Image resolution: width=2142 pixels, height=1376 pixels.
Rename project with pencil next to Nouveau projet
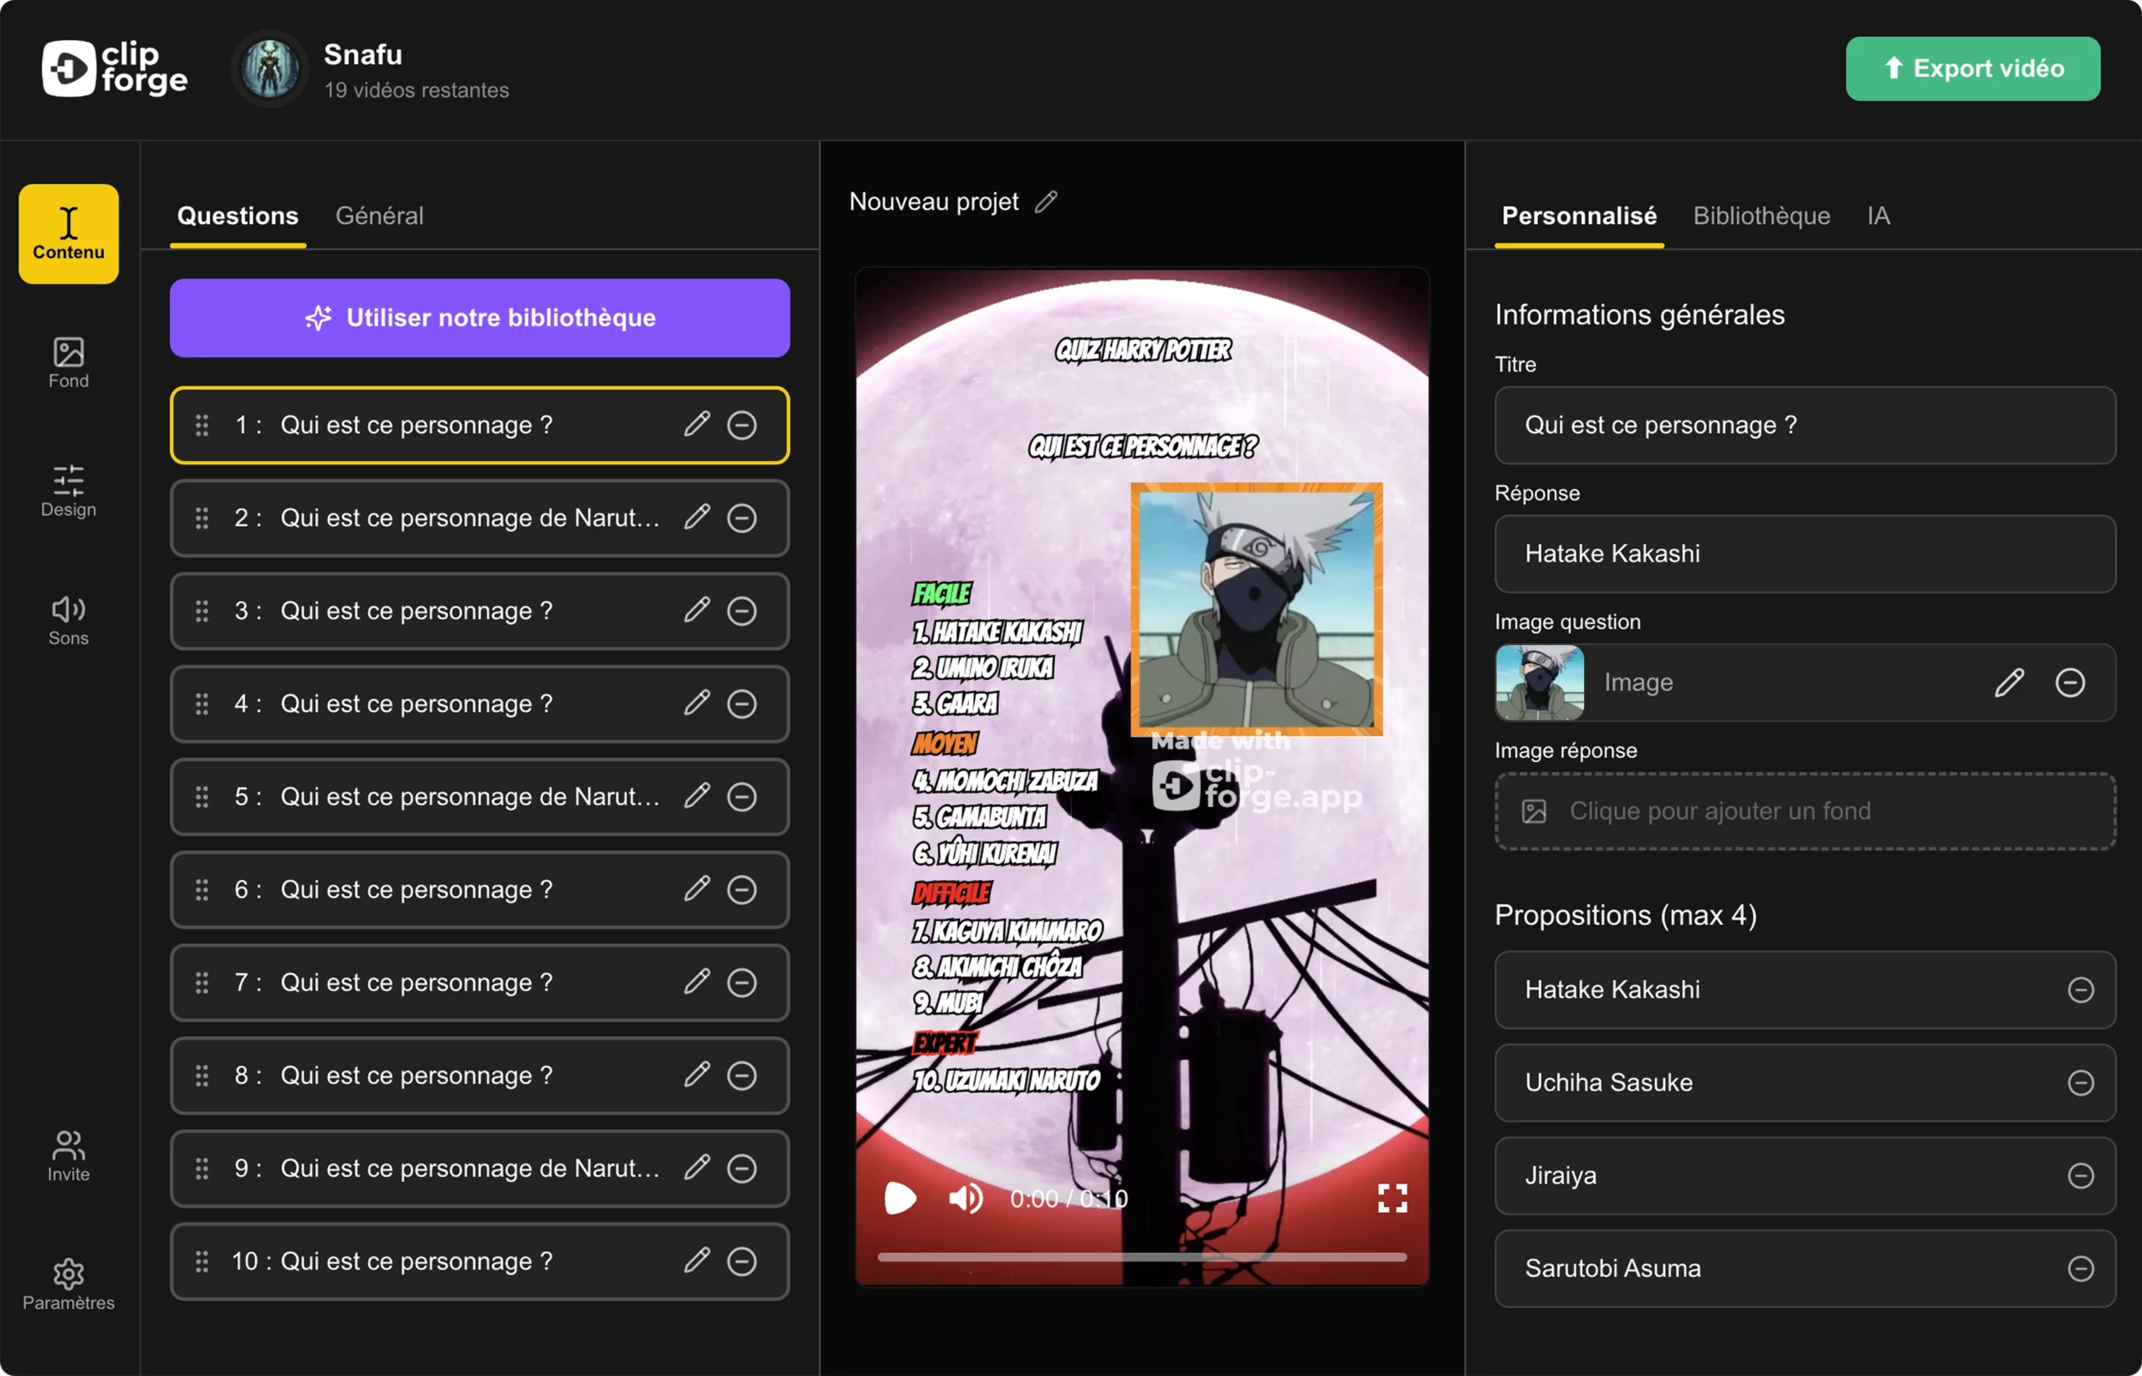click(1046, 202)
